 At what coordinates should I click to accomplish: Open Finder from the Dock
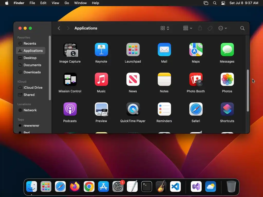(x=32, y=186)
